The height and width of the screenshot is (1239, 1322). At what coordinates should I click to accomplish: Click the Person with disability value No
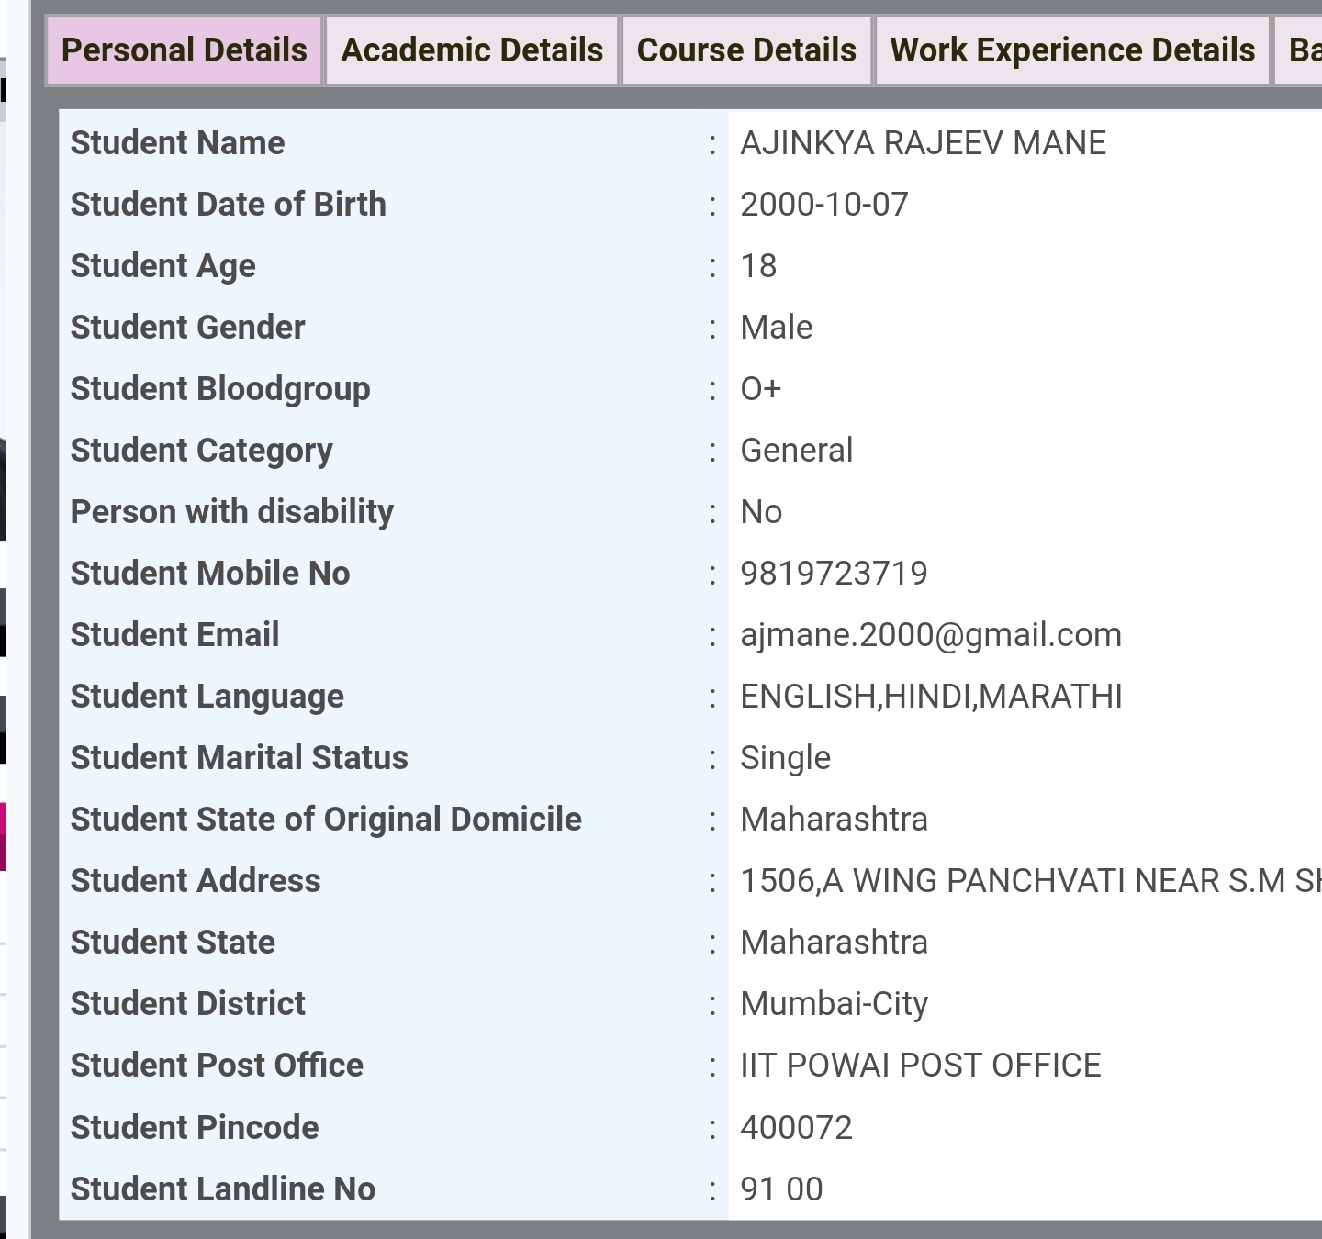[761, 511]
